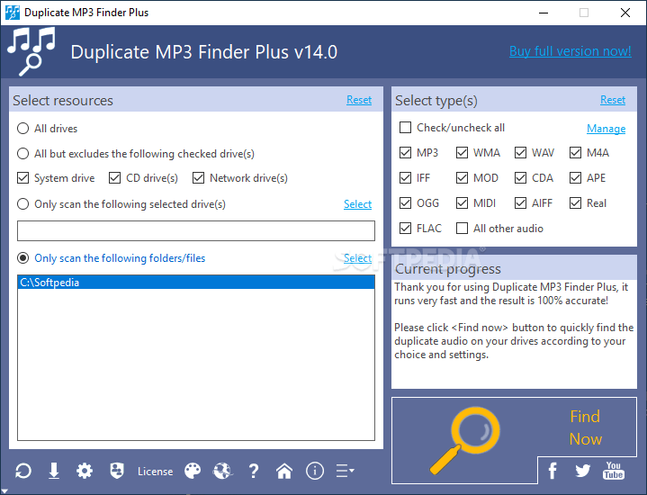Image resolution: width=647 pixels, height=495 pixels.
Task: Click the refresh icon in bottom toolbar
Action: pyautogui.click(x=23, y=471)
